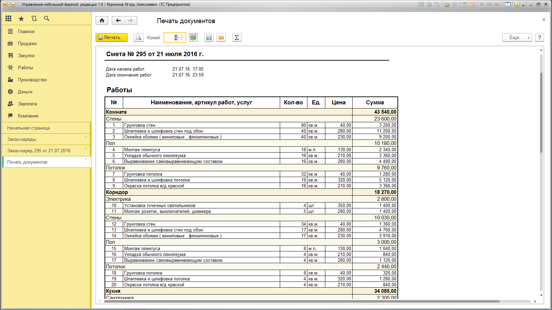Decrease copies count with down arrow

point(182,40)
